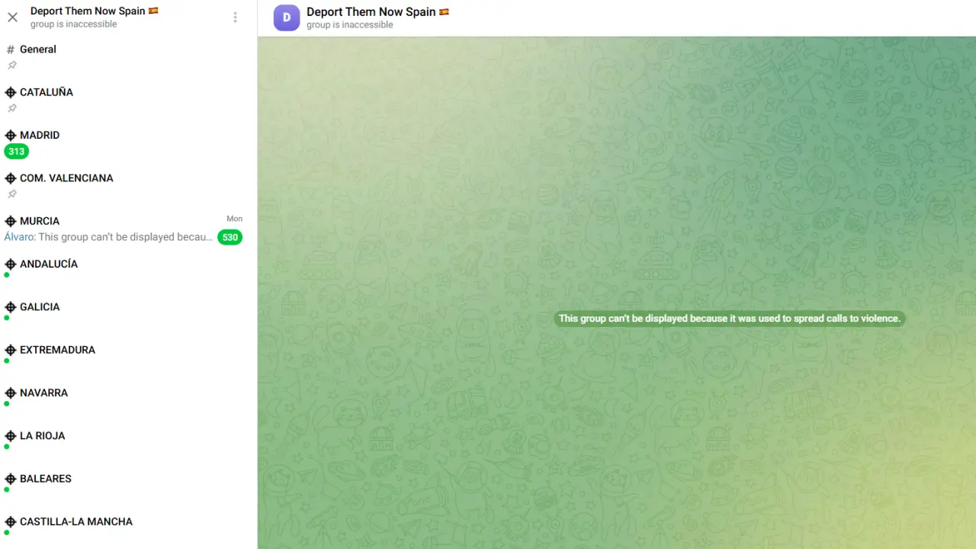The image size is (976, 549).
Task: Open the ANDALUCÍA topic
Action: (x=49, y=264)
